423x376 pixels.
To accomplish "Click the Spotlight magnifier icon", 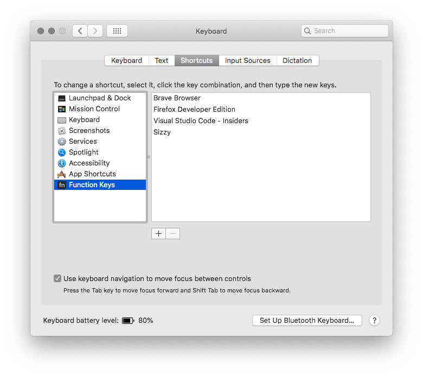I will [62, 152].
